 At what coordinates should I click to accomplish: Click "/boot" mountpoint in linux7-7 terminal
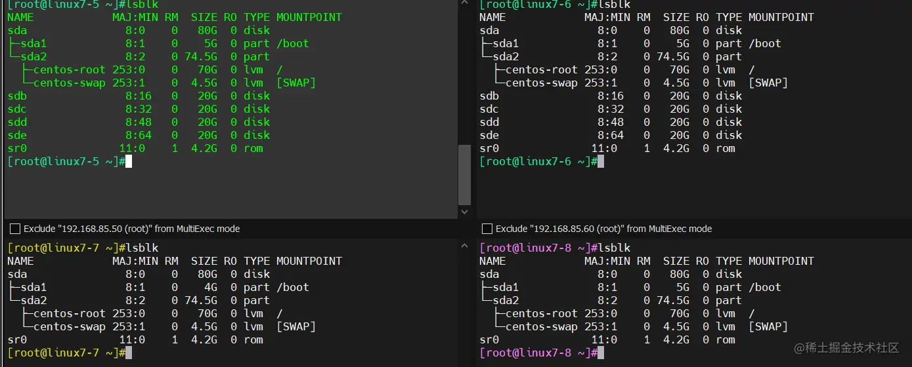tap(293, 287)
